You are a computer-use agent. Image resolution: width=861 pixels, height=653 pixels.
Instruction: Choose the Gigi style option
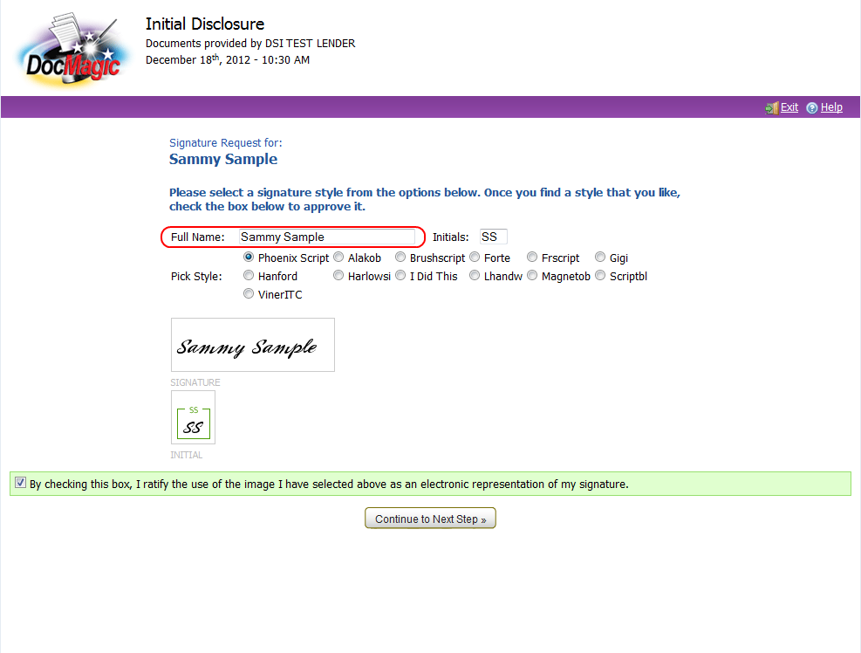[600, 258]
